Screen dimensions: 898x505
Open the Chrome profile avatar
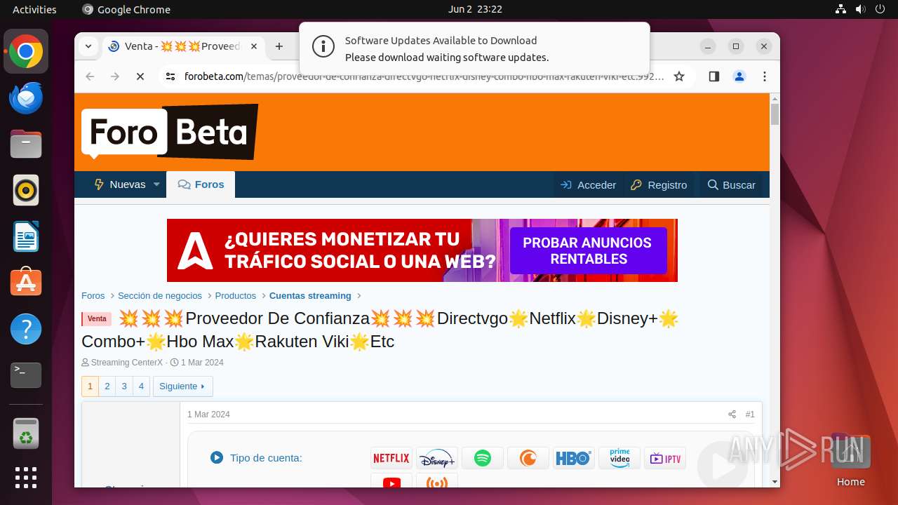tap(739, 76)
